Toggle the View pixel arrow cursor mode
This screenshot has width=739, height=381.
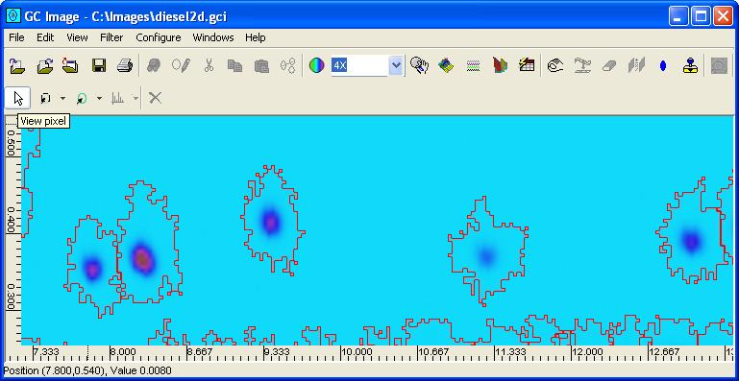(x=18, y=99)
